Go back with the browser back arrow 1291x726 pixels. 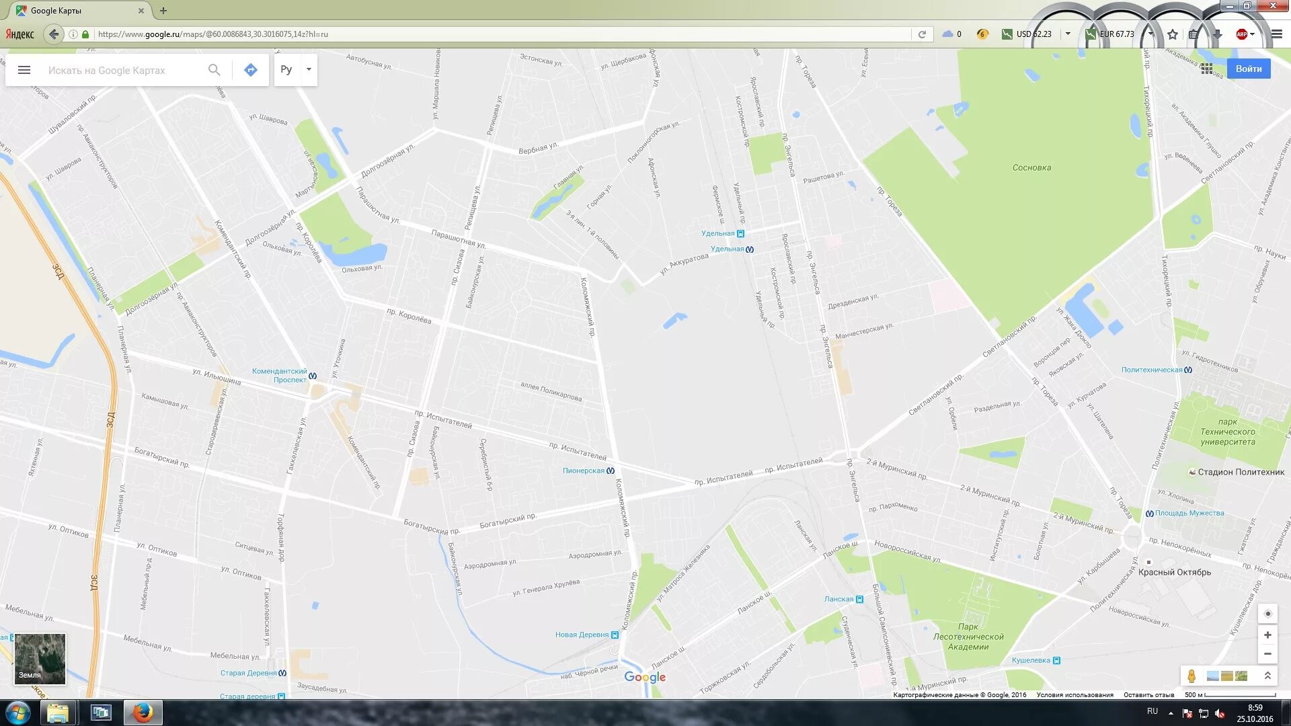pos(54,34)
